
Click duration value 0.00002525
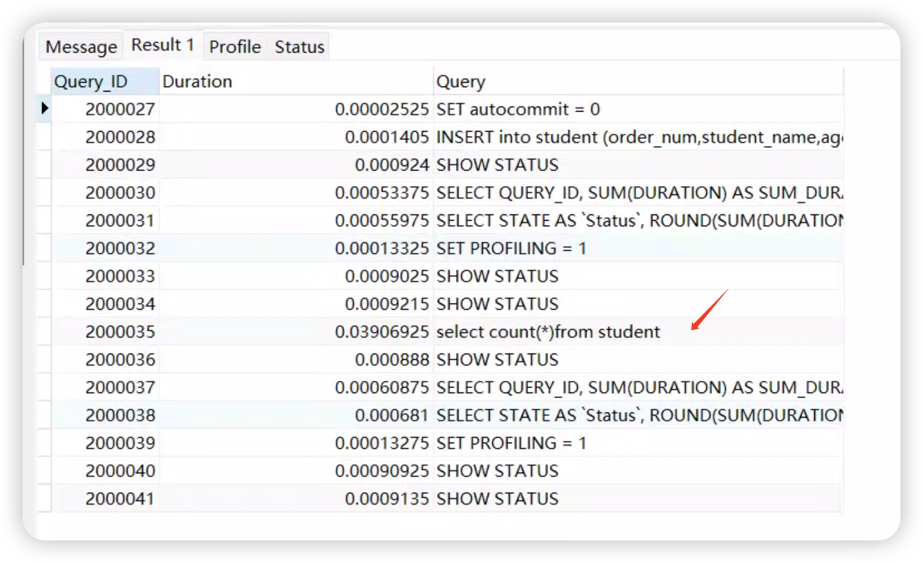(x=381, y=109)
